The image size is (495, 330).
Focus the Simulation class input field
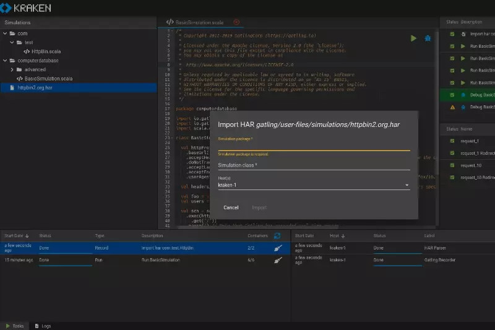click(x=314, y=165)
